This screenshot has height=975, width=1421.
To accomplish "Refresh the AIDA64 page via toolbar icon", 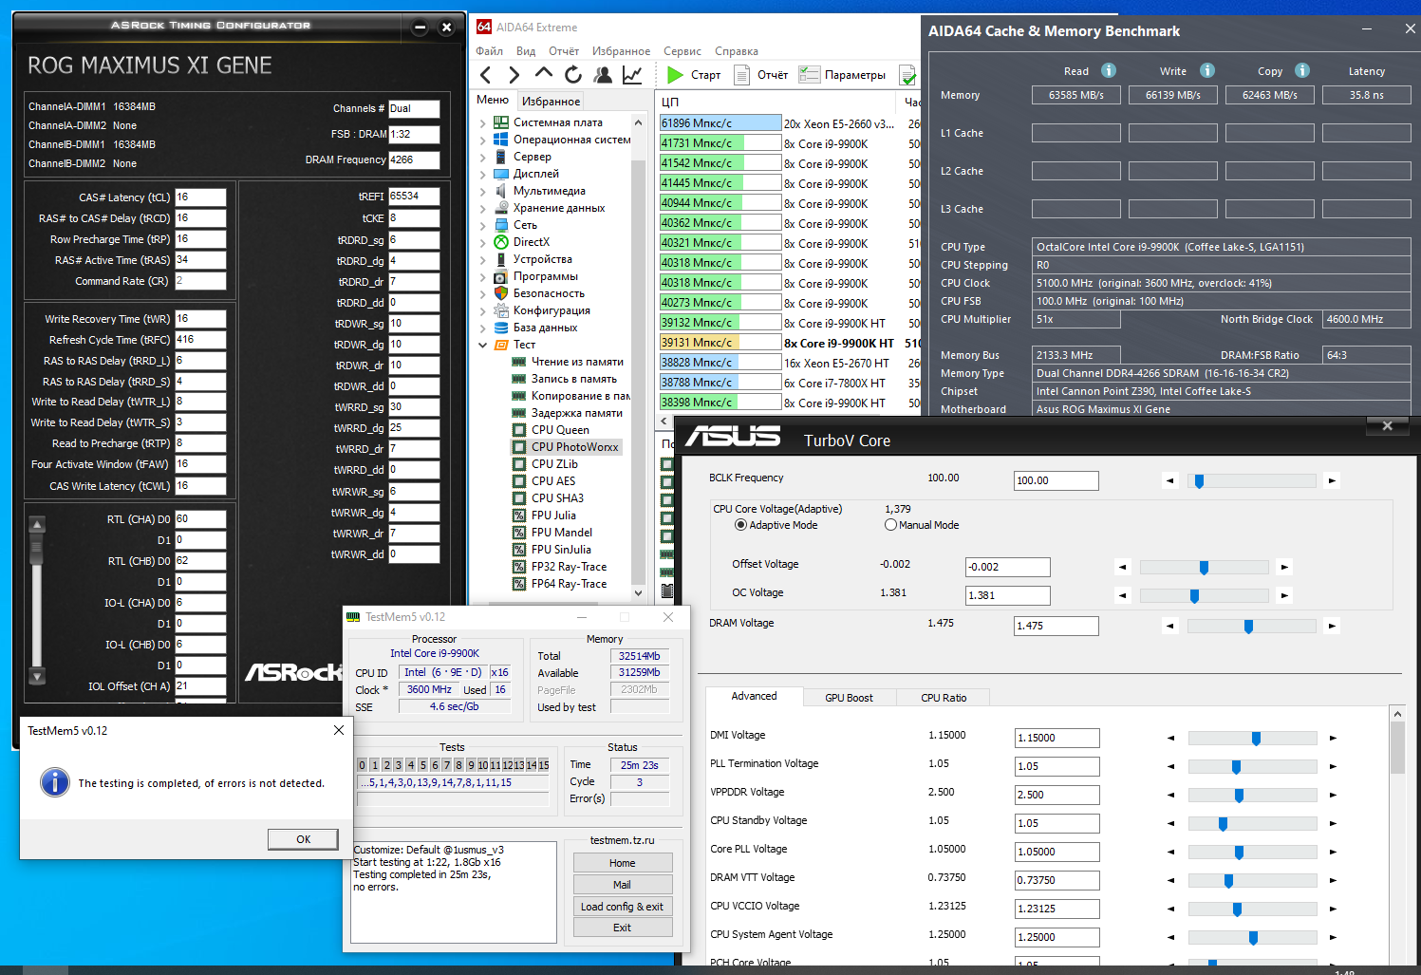I will pyautogui.click(x=573, y=75).
